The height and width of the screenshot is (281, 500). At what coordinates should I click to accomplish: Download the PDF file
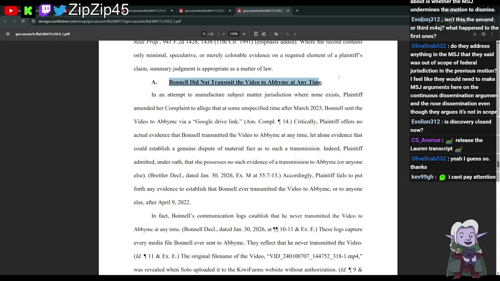pos(475,34)
